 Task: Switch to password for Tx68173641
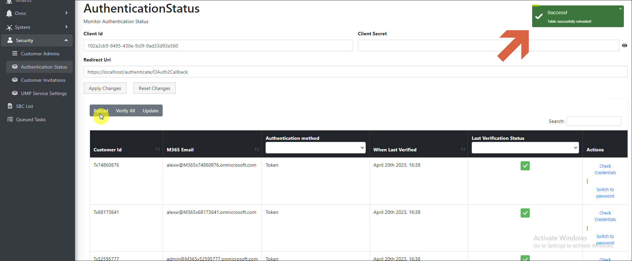tap(605, 240)
